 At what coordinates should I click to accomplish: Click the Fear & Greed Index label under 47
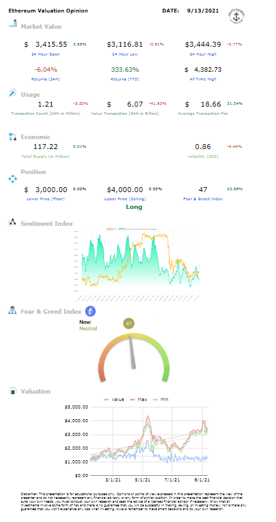(203, 199)
